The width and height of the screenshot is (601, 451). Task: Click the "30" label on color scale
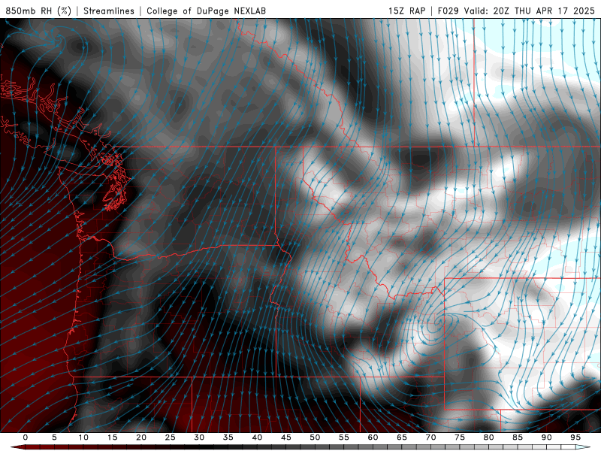(199, 437)
